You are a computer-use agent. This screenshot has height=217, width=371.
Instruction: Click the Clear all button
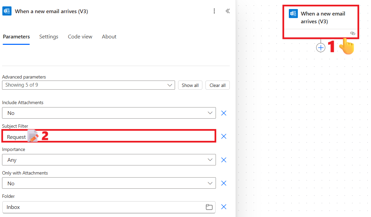coord(217,85)
